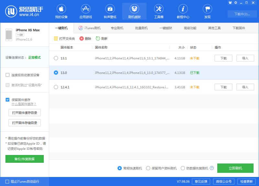Enable 连接后自动激活设备 checkbox

coord(7,75)
